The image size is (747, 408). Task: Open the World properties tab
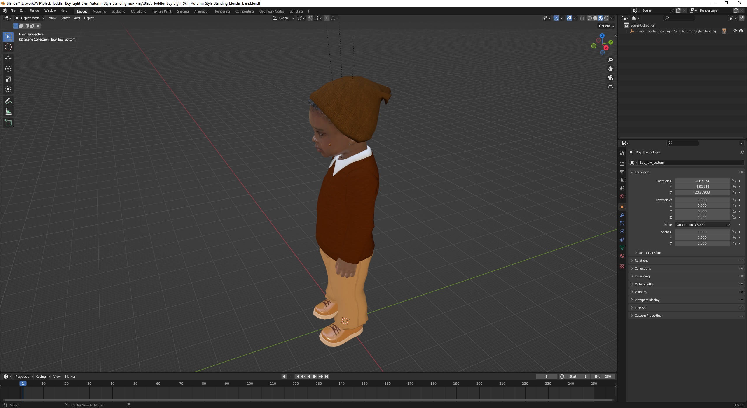tap(622, 196)
